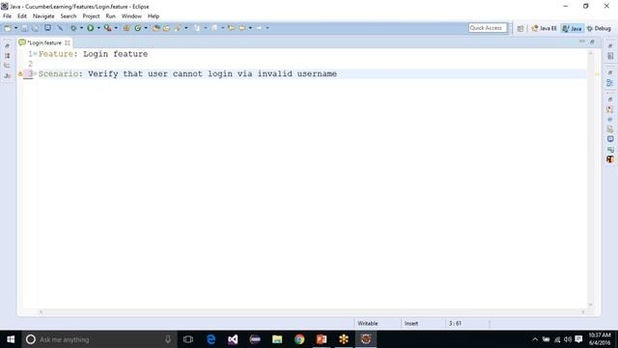This screenshot has height=348, width=618.
Task: Open the New file dropdown arrow
Action: [16, 28]
